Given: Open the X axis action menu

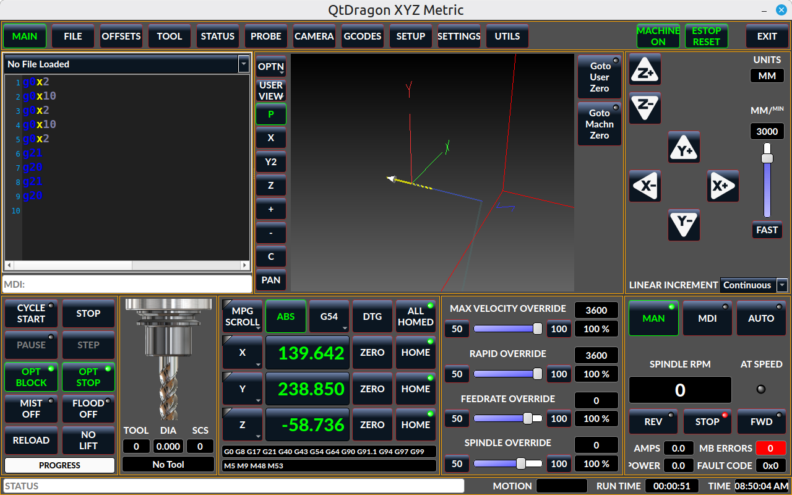Looking at the screenshot, I should [x=243, y=353].
